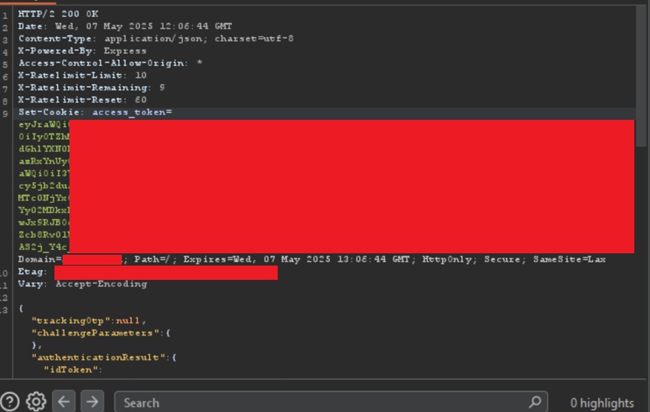The image size is (650, 412).
Task: Click the X-Ratelimit-Remaining header
Action: pyautogui.click(x=83, y=88)
